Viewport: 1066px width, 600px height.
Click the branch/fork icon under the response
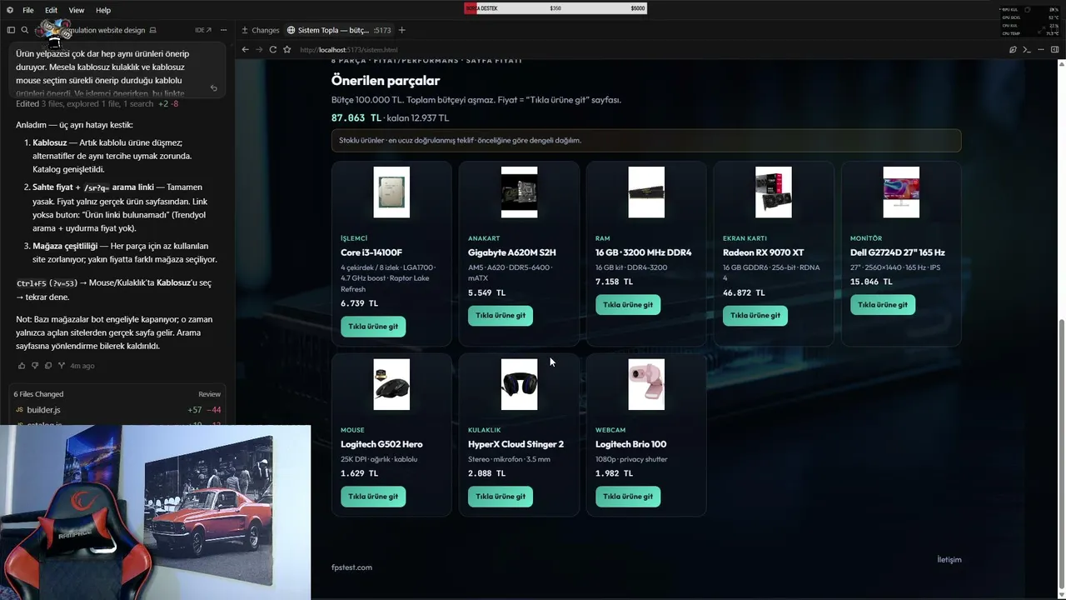point(62,366)
